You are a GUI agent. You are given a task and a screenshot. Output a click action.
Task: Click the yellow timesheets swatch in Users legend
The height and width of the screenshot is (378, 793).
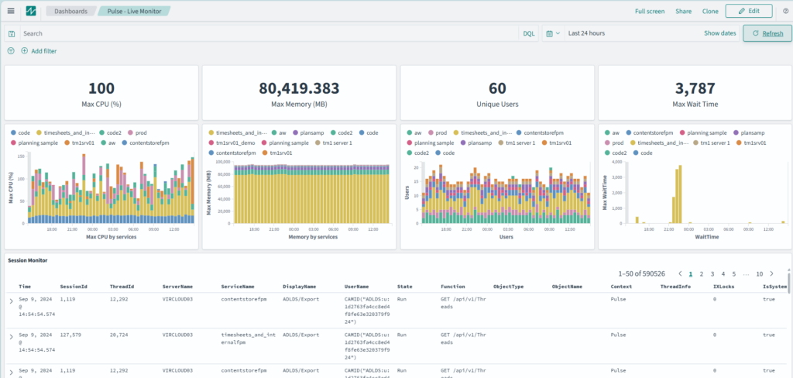click(x=455, y=132)
